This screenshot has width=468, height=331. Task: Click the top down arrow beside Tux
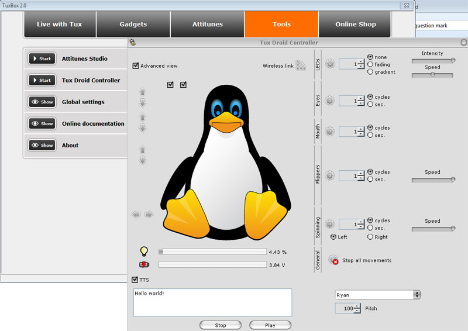click(x=143, y=103)
